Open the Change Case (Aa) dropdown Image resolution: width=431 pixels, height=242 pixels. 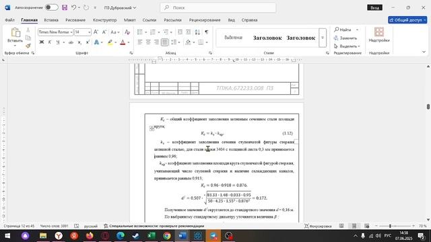(x=115, y=32)
